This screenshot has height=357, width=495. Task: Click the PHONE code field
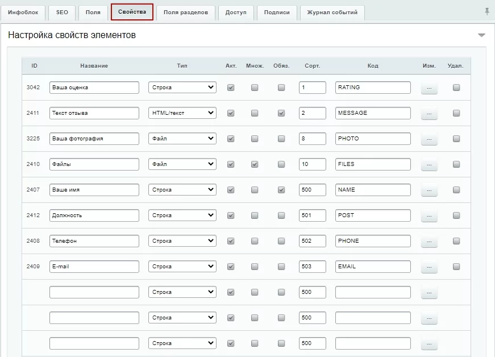[373, 241]
